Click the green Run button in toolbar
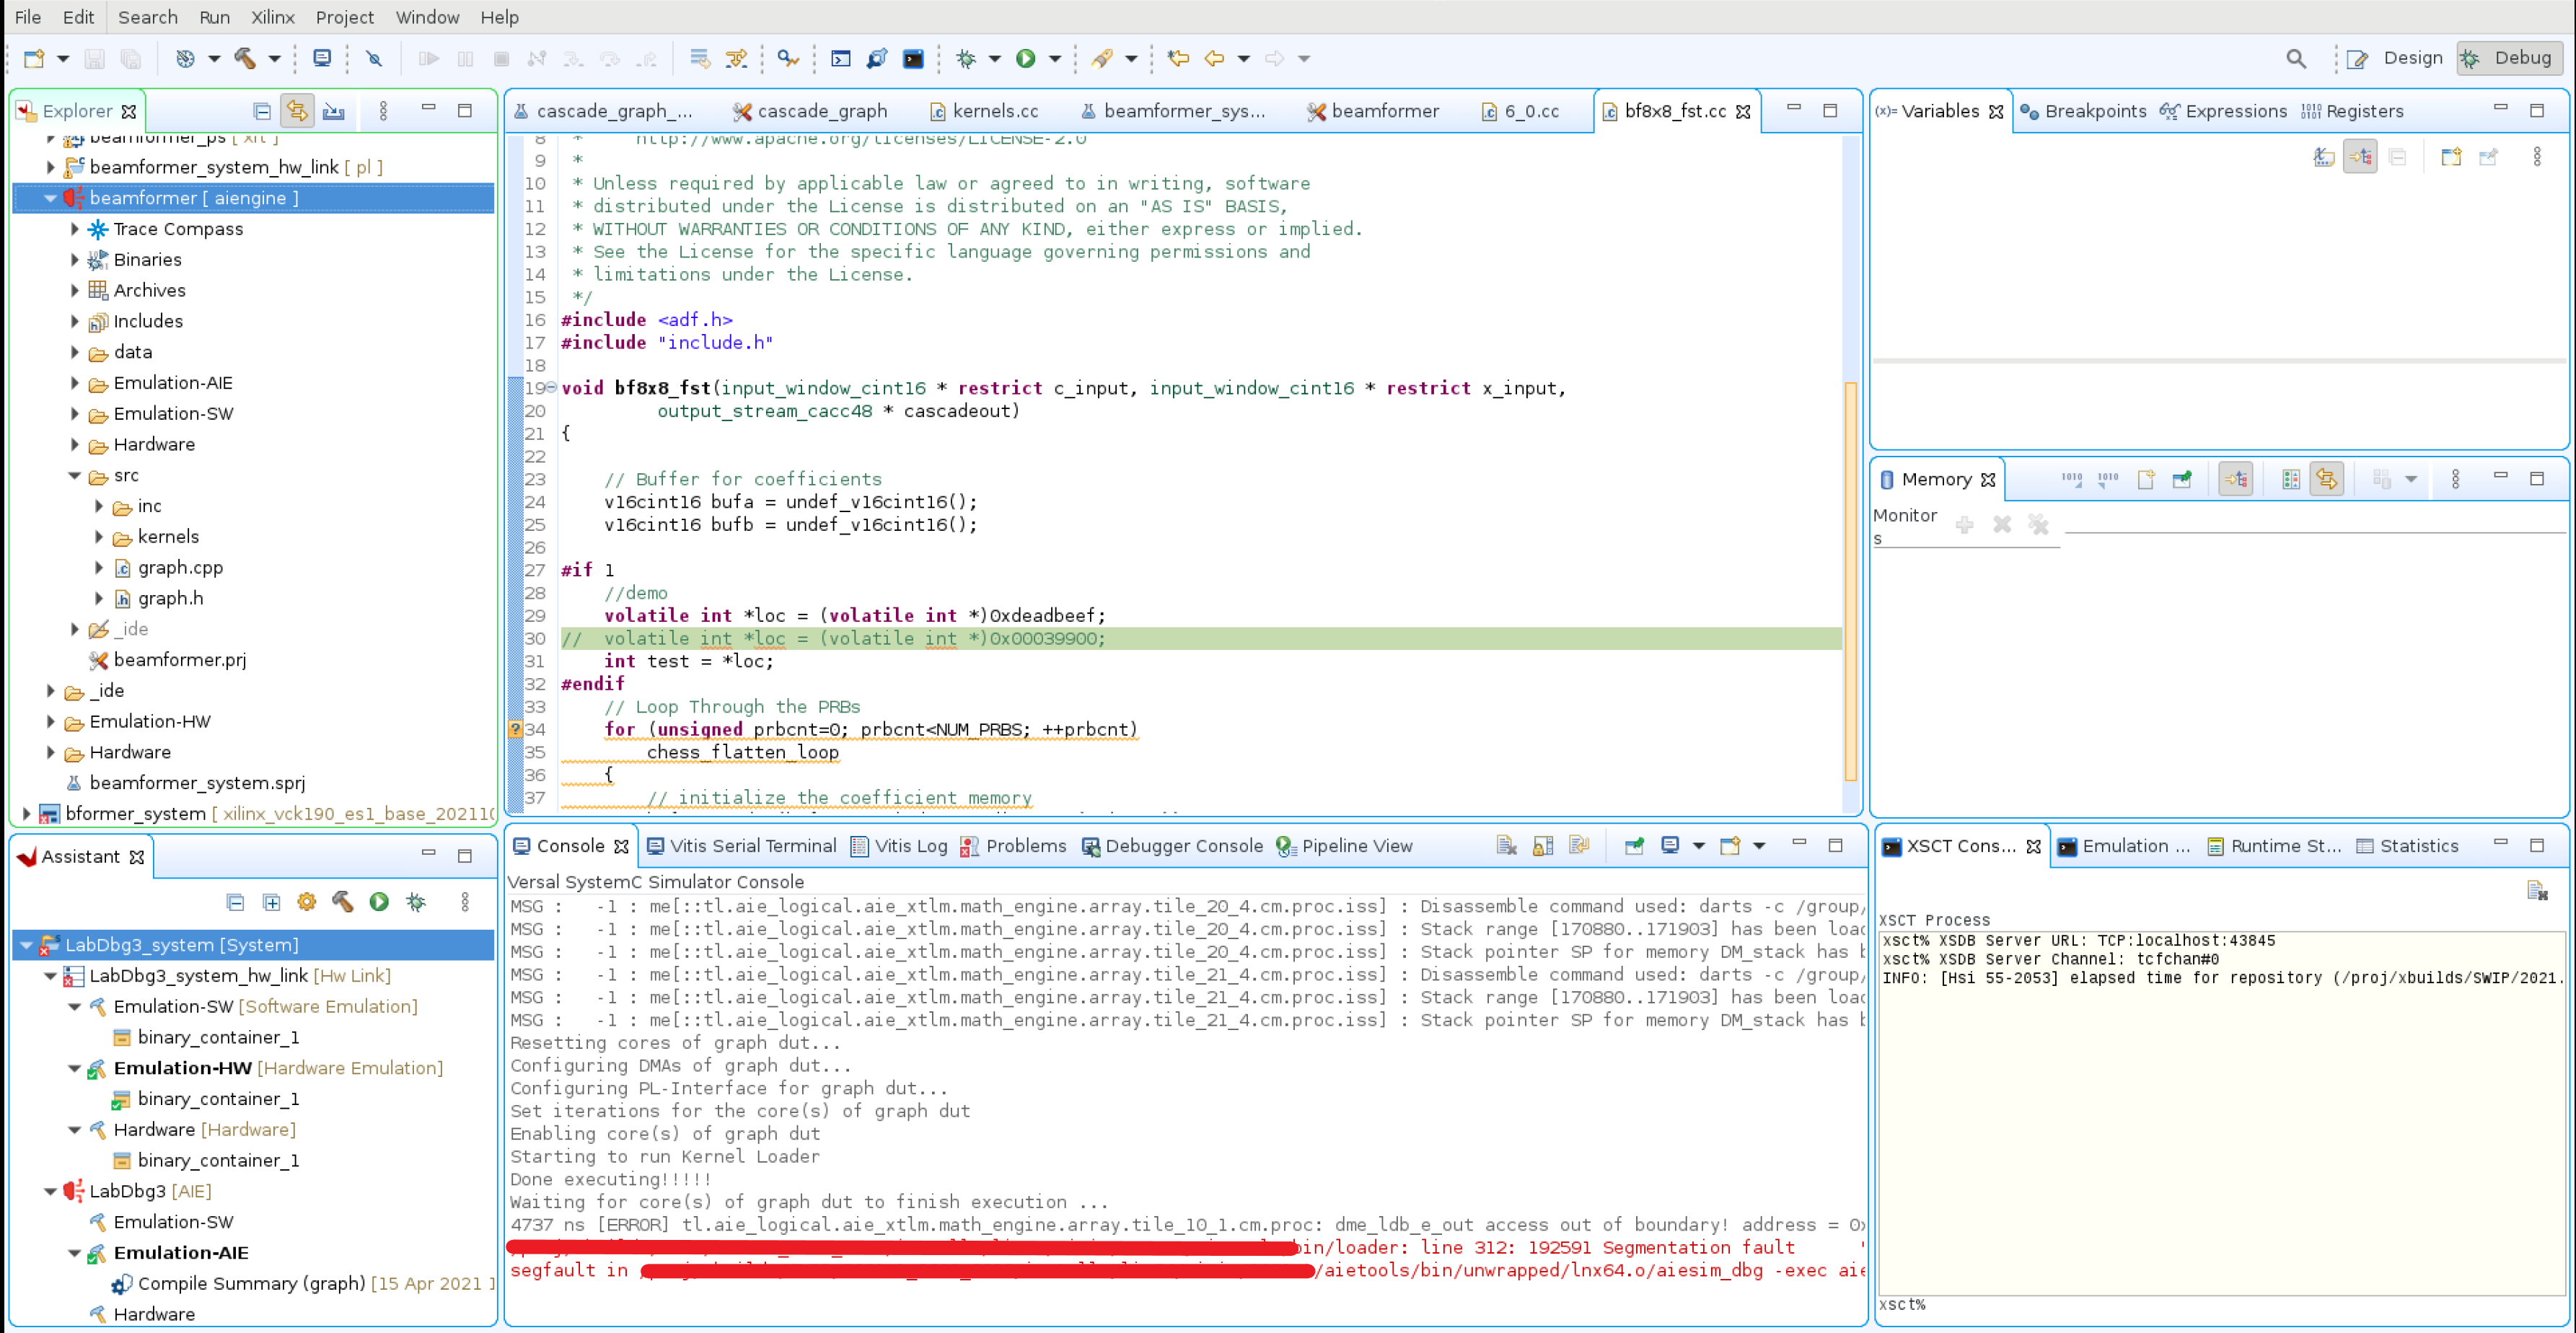 (x=1025, y=58)
